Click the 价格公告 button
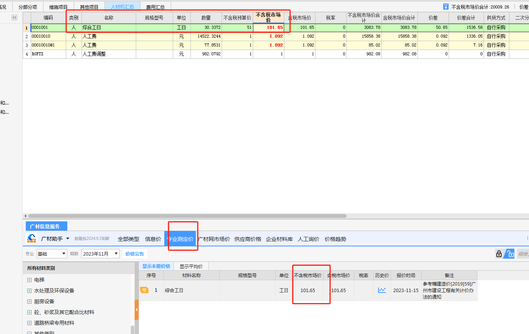This screenshot has height=334, width=529. coord(135,254)
